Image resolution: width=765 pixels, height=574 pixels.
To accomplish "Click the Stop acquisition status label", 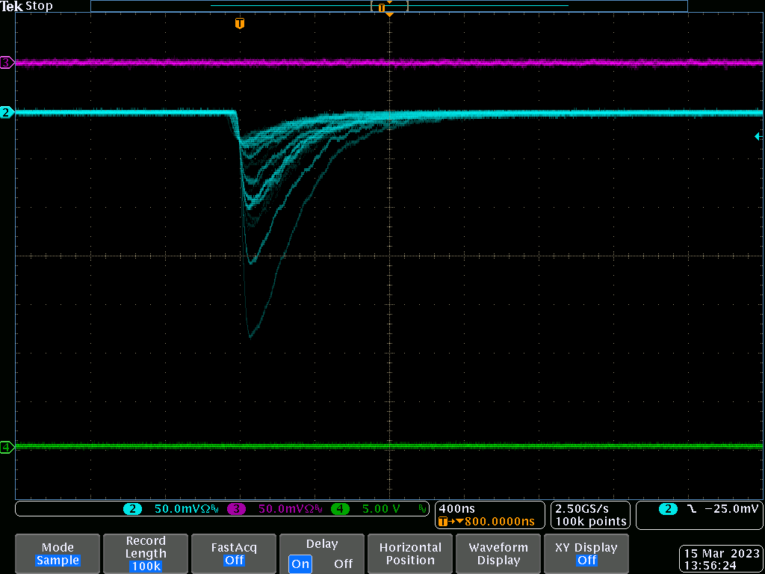I will (39, 6).
